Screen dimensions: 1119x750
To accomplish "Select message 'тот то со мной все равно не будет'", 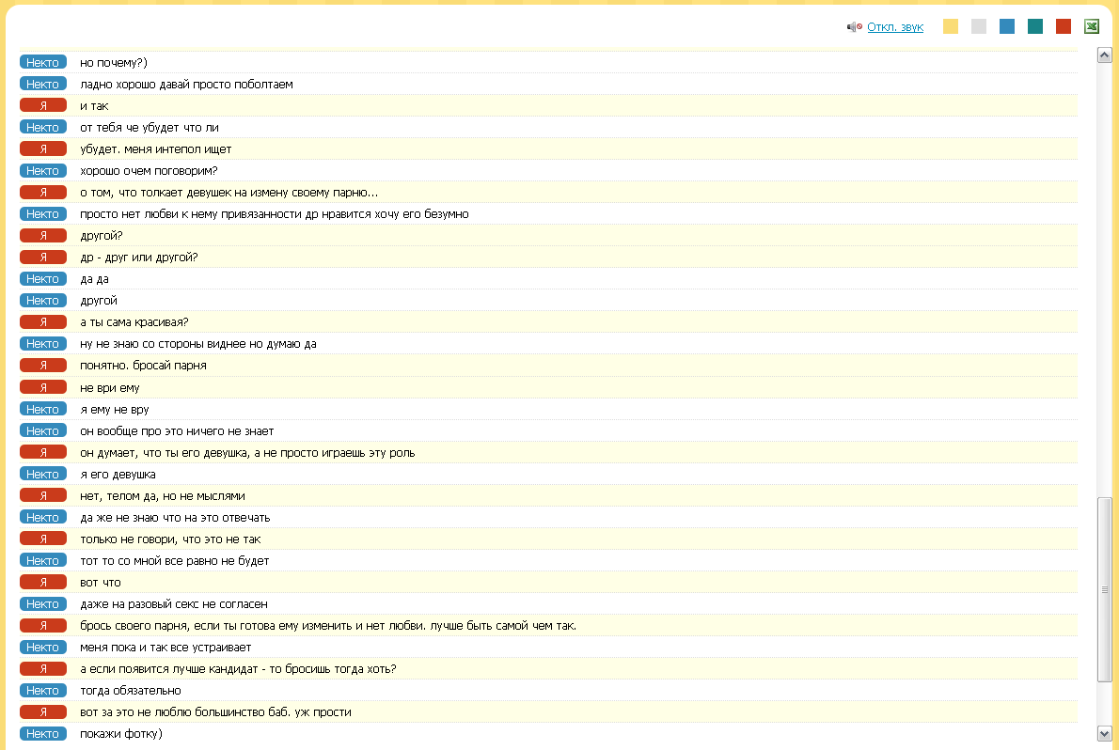I will coord(174,561).
